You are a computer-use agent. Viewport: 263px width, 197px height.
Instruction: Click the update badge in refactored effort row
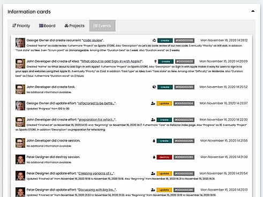[164, 103]
